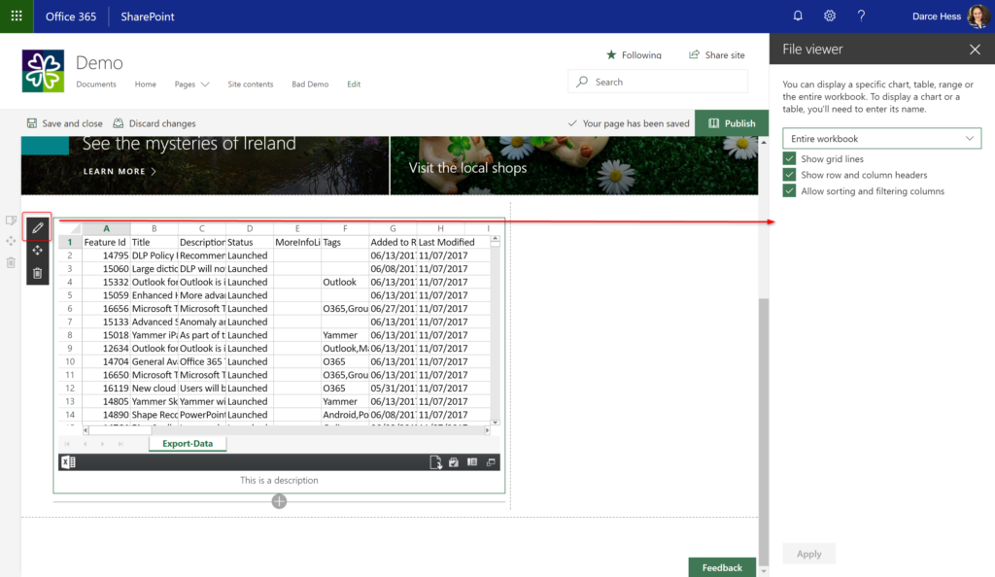Click the Last Modified header cell
The width and height of the screenshot is (995, 577).
tap(447, 242)
